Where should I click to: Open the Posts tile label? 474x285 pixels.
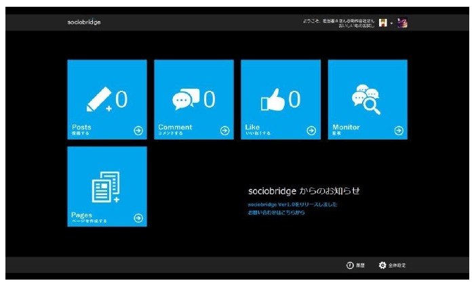(x=81, y=127)
